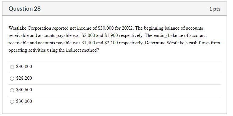Click the $2,100 ending payable amount
This screenshot has height=116, width=233.
click(x=111, y=43)
